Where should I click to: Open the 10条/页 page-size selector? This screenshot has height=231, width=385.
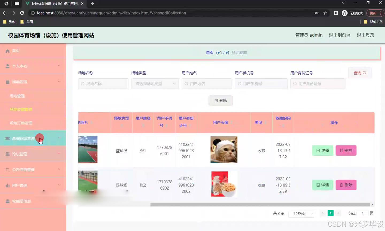302,214
